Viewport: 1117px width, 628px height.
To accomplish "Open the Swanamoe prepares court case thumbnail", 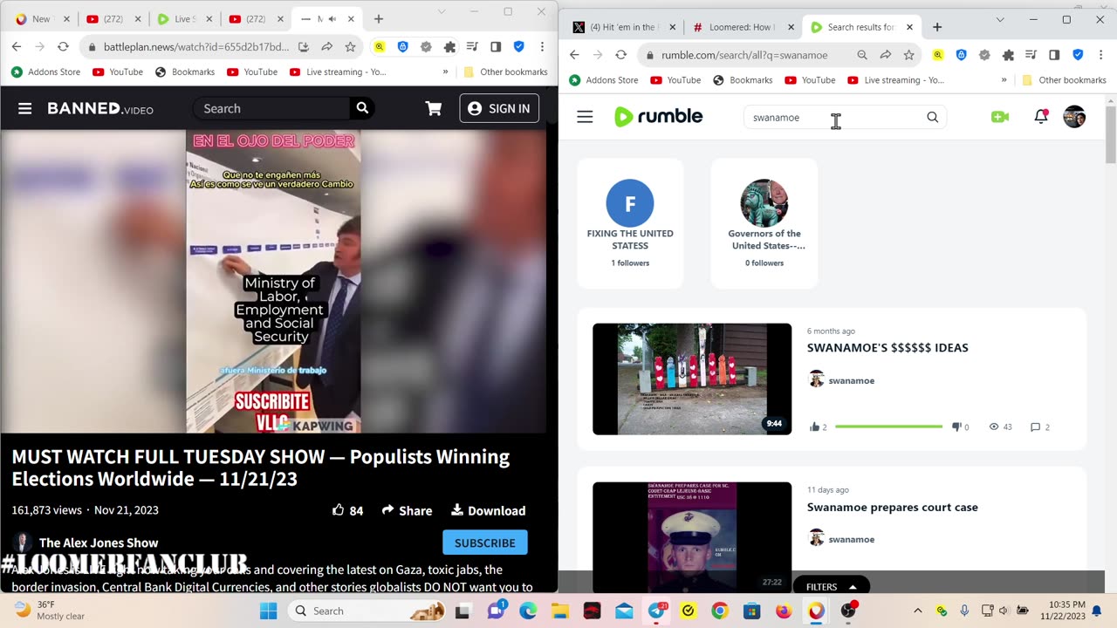I will click(x=692, y=536).
